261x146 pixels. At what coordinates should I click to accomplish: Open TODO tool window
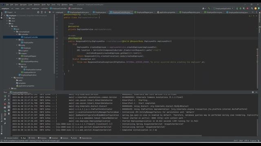pos(32,138)
